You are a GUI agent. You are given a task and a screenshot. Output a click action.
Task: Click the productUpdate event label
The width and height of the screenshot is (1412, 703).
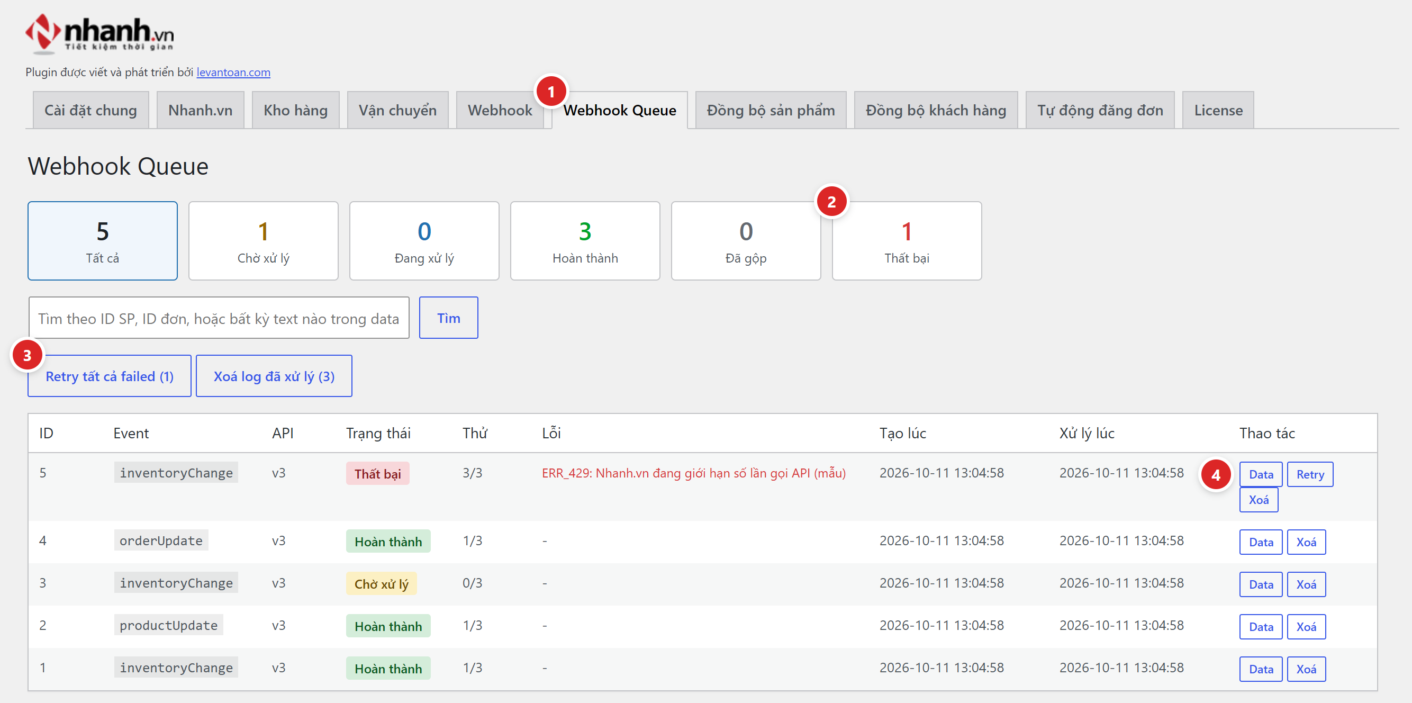click(168, 625)
